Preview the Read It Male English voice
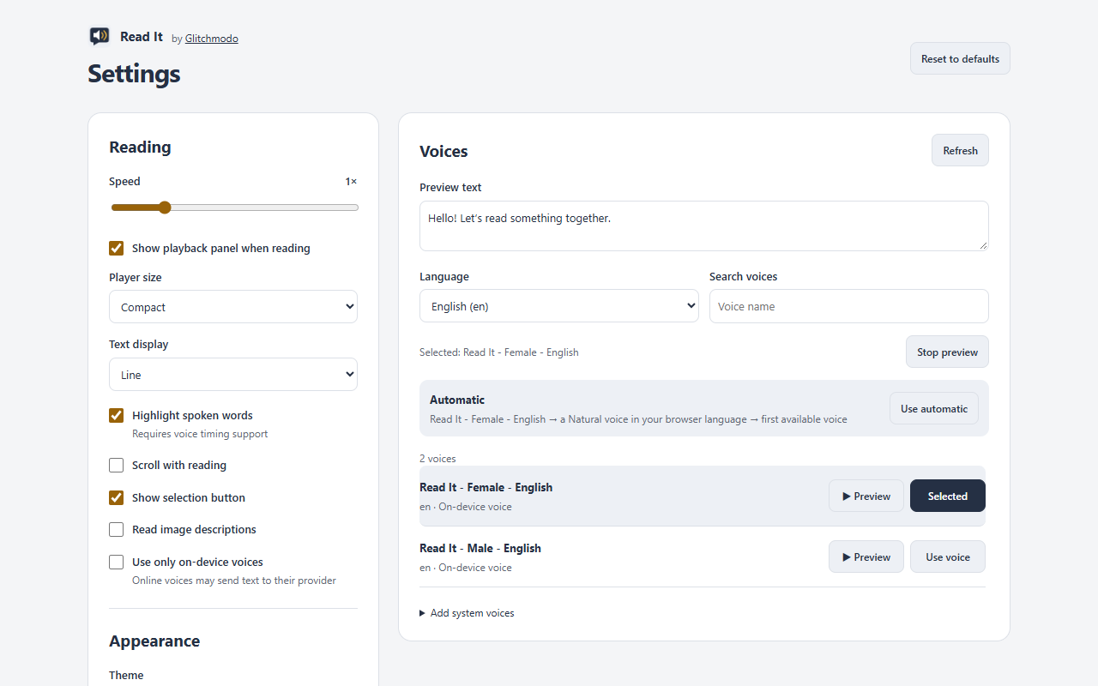 pyautogui.click(x=866, y=557)
